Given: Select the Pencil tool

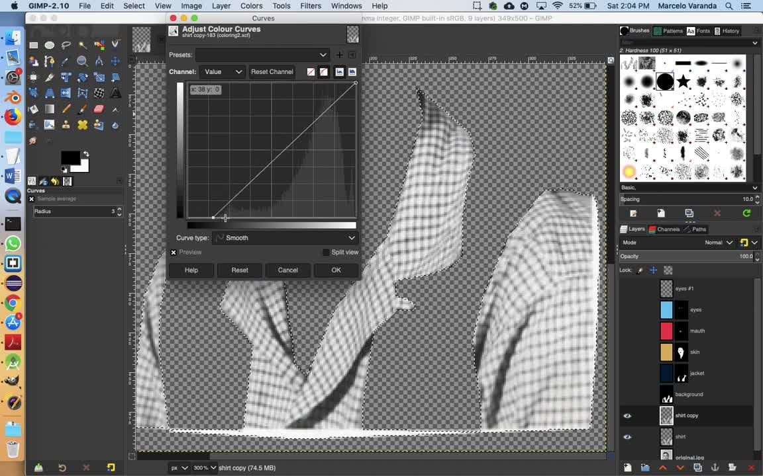Looking at the screenshot, I should pos(66,109).
